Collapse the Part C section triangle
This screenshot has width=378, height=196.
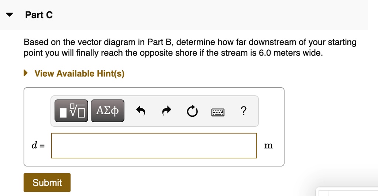[x=10, y=15]
